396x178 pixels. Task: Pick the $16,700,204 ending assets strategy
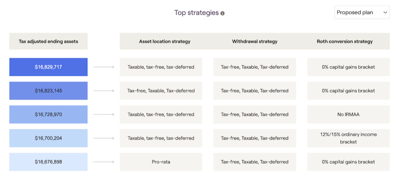48,138
